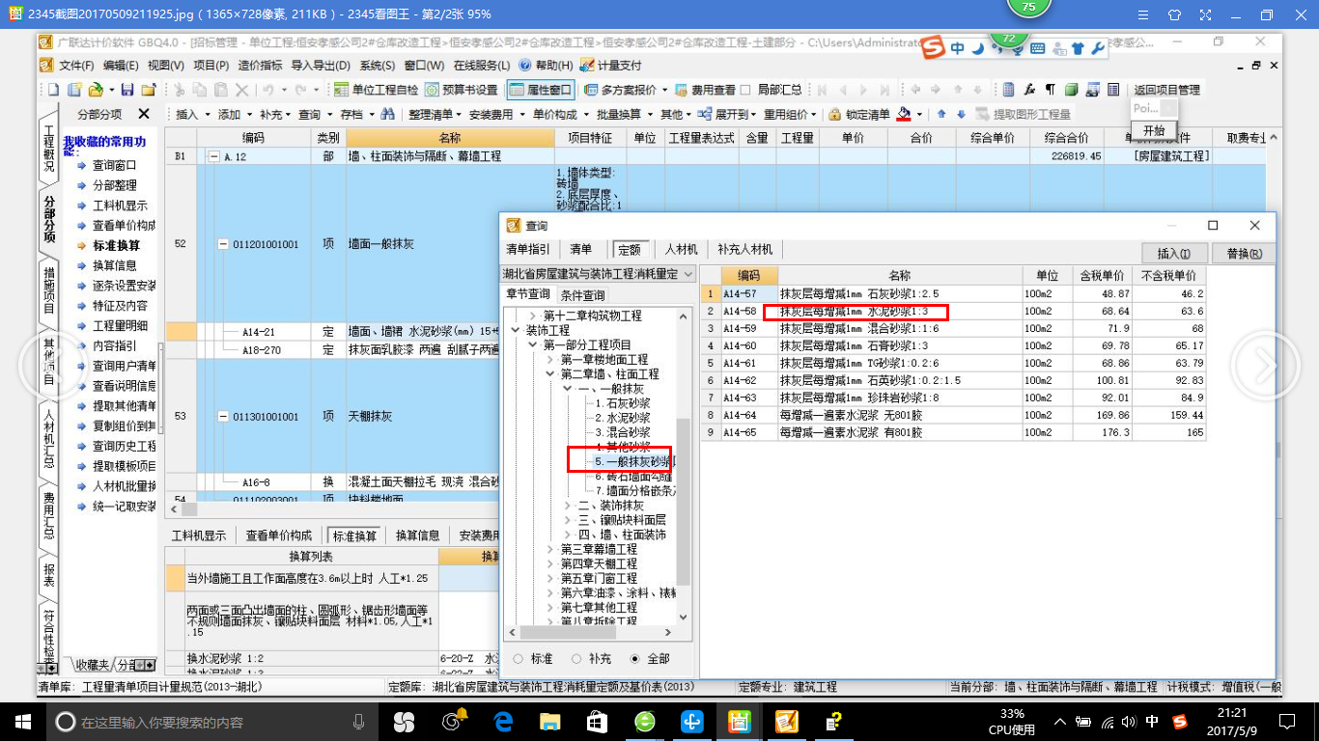Open Edge browser from taskbar

point(502,721)
